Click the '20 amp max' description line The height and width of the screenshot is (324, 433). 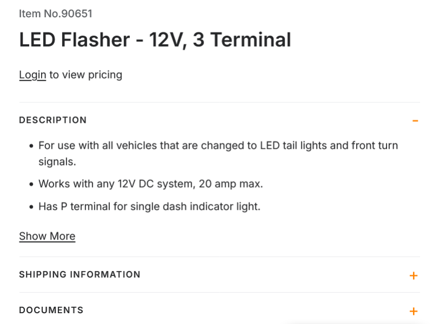tap(150, 184)
